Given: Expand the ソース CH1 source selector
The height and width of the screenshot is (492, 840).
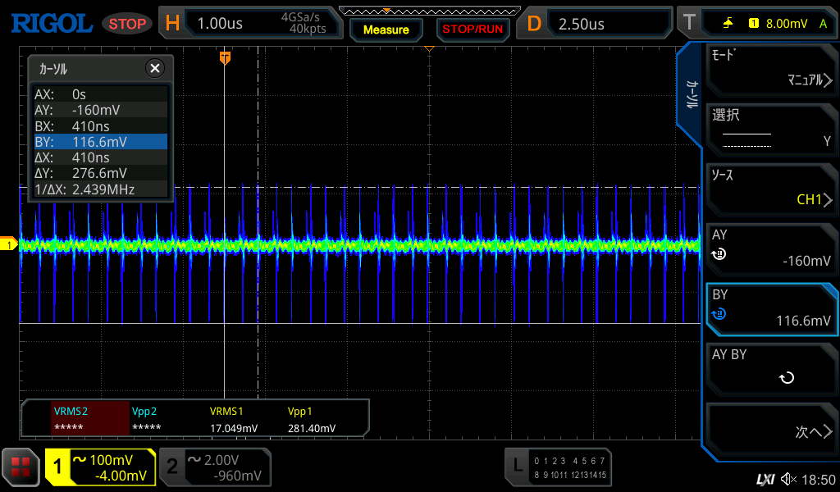Looking at the screenshot, I should point(769,188).
